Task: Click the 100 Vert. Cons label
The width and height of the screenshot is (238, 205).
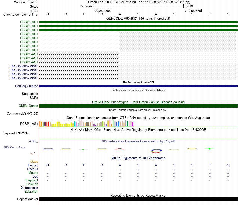Action: pyautogui.click(x=14, y=147)
